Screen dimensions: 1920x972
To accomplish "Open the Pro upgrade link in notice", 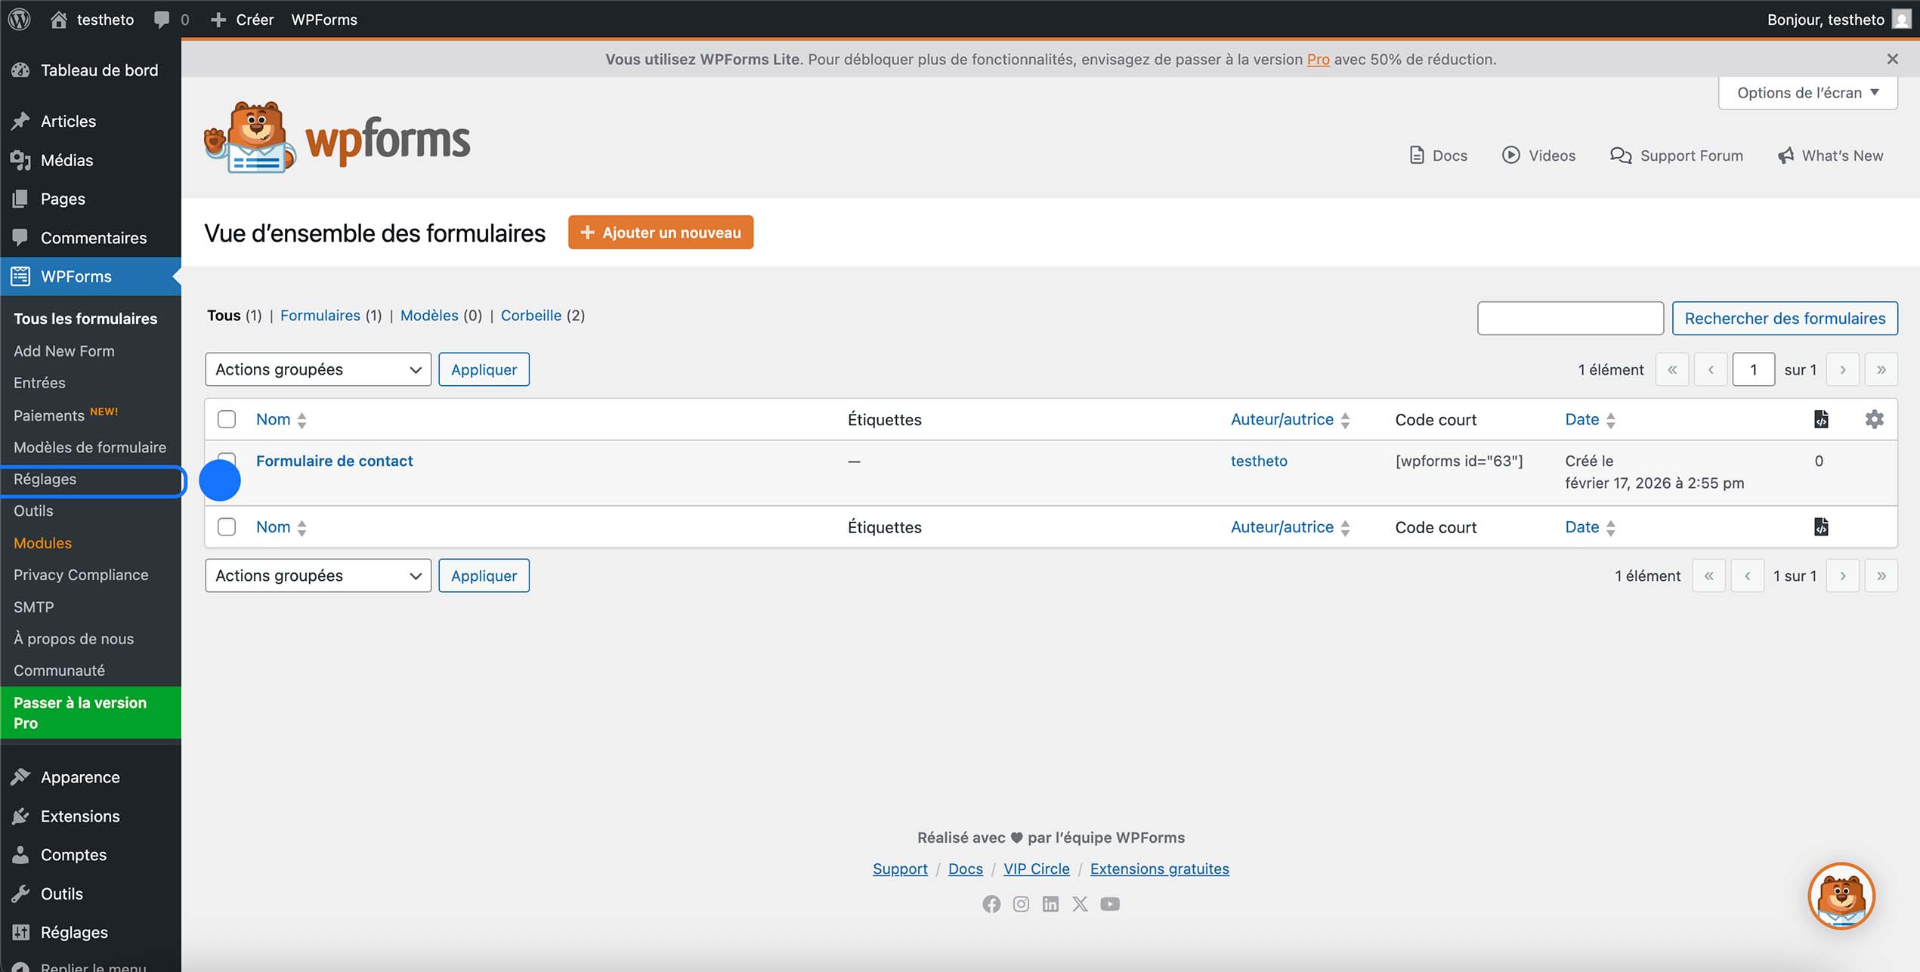I will click(x=1318, y=59).
